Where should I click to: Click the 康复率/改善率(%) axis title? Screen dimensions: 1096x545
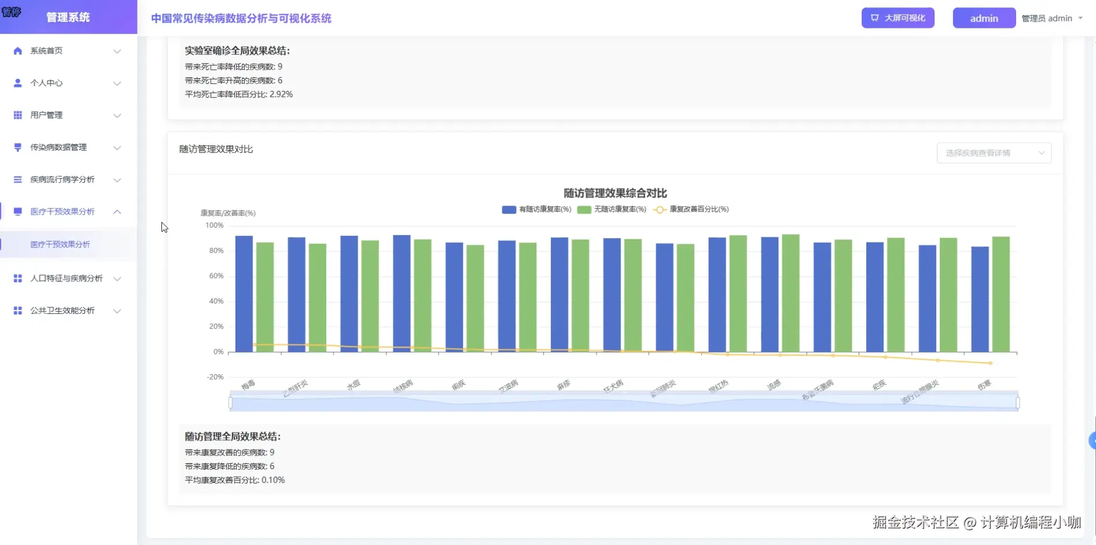click(228, 213)
